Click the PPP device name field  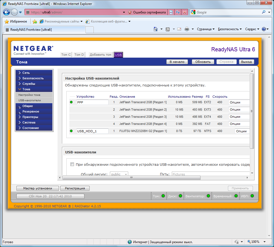[92, 102]
